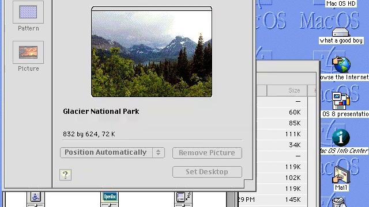Open the 'what a good boy' disk icon
Screen dimensions: 369x207
point(341,32)
